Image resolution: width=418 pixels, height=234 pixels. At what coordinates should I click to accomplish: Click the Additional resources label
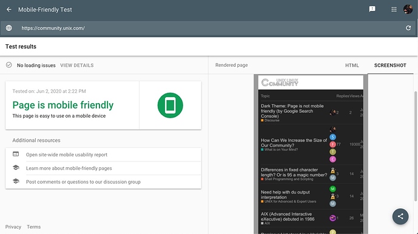point(36,140)
